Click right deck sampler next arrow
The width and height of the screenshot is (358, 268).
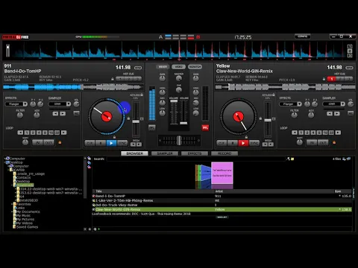click(337, 113)
